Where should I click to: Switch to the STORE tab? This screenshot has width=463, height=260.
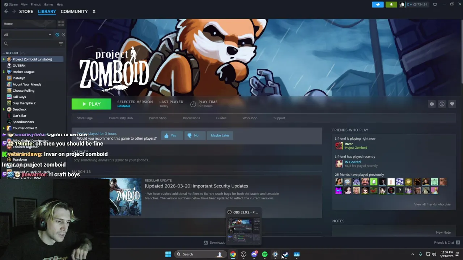click(x=26, y=12)
